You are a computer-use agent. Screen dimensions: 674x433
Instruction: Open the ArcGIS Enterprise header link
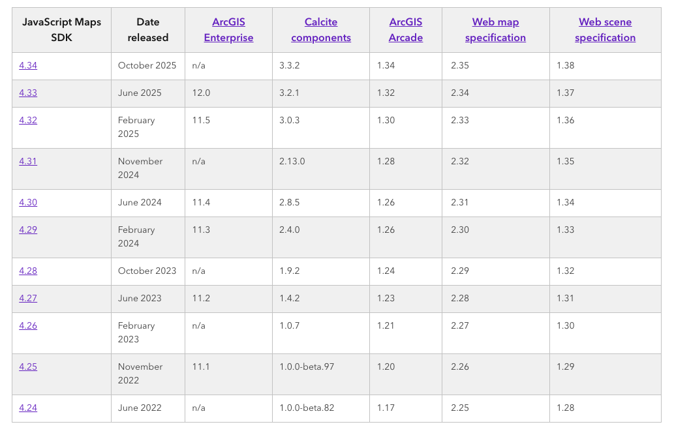pyautogui.click(x=228, y=30)
